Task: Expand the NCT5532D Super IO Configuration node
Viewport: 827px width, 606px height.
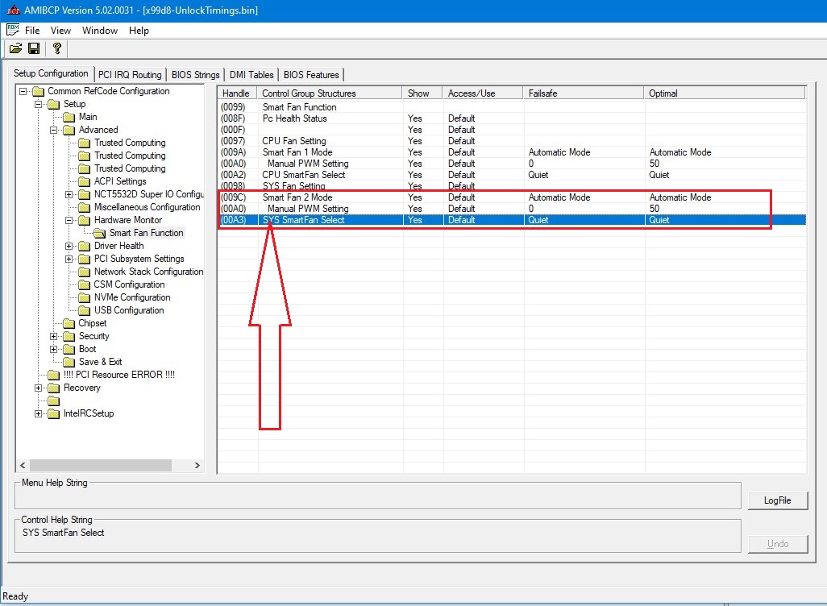Action: point(69,195)
